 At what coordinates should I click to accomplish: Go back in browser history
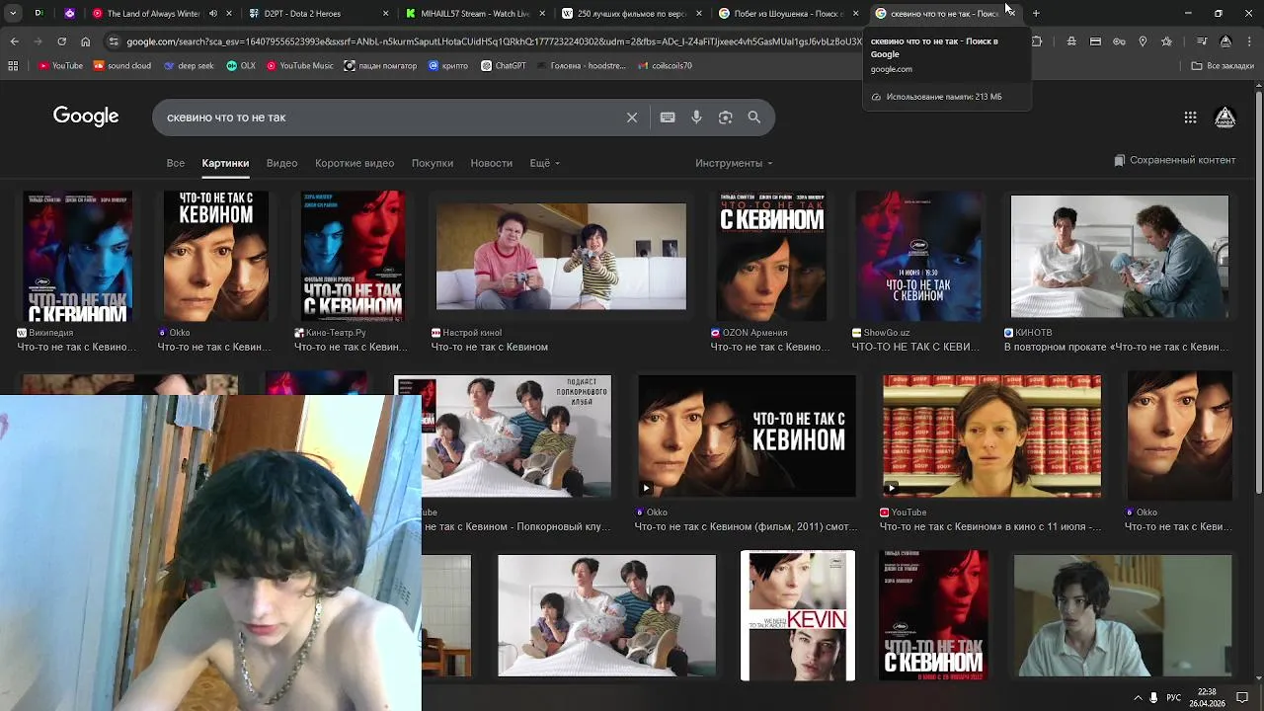pyautogui.click(x=14, y=41)
